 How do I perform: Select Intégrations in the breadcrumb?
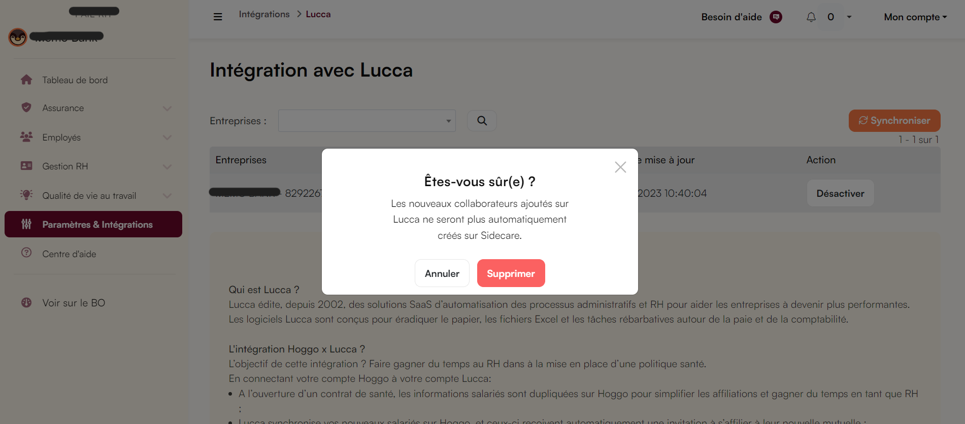(x=264, y=14)
